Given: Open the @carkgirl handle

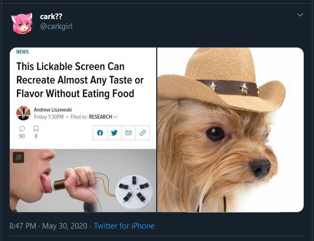Looking at the screenshot, I should coord(56,26).
